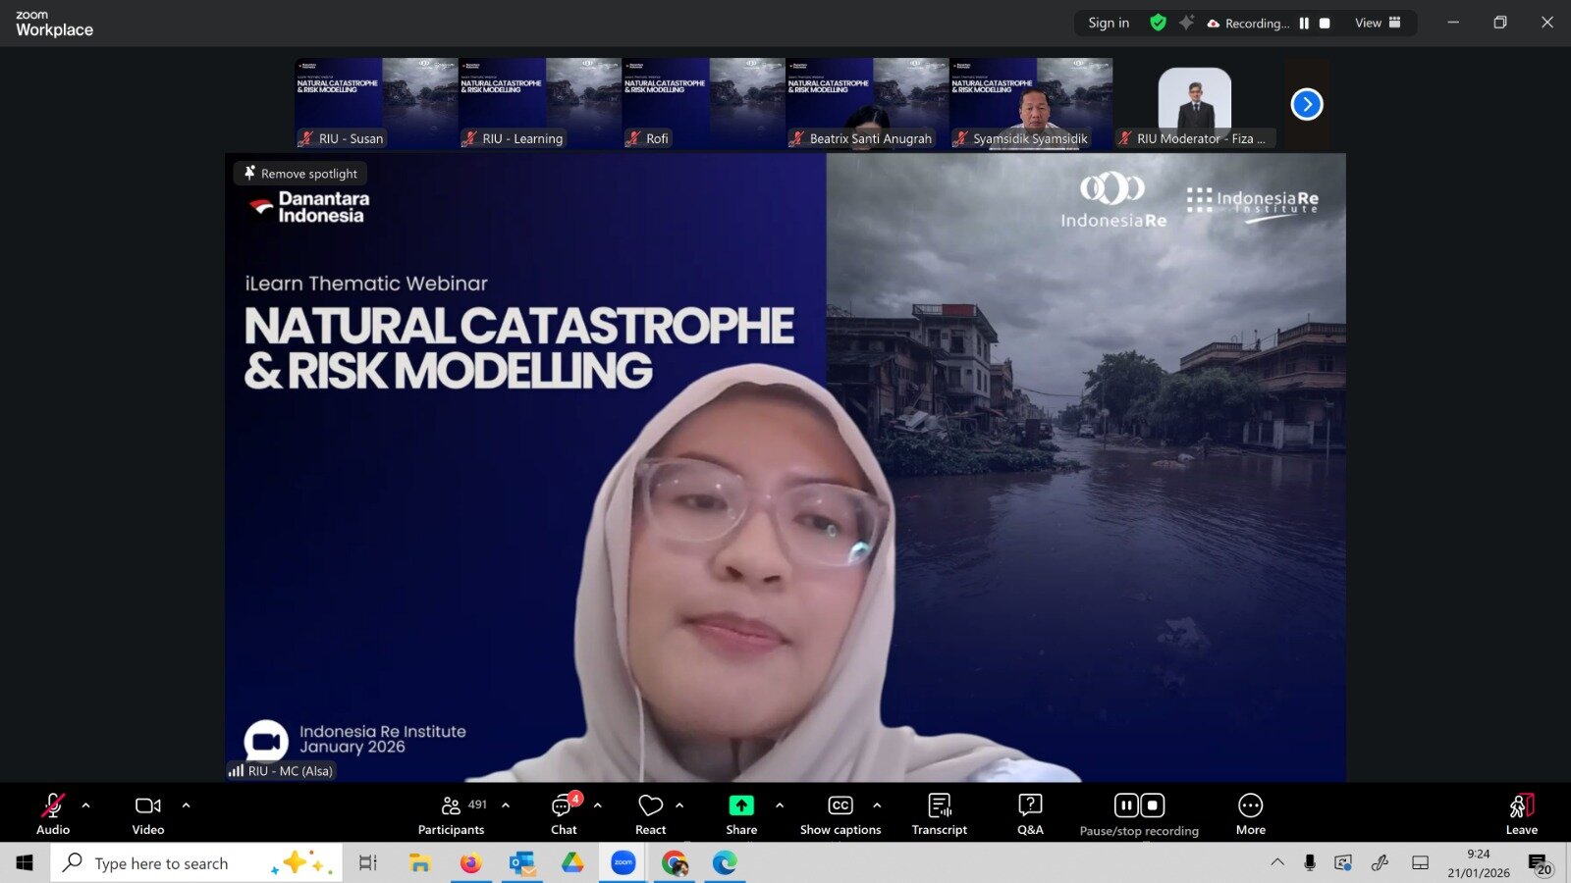Open the Participants panel
The width and height of the screenshot is (1571, 883).
pos(451,814)
